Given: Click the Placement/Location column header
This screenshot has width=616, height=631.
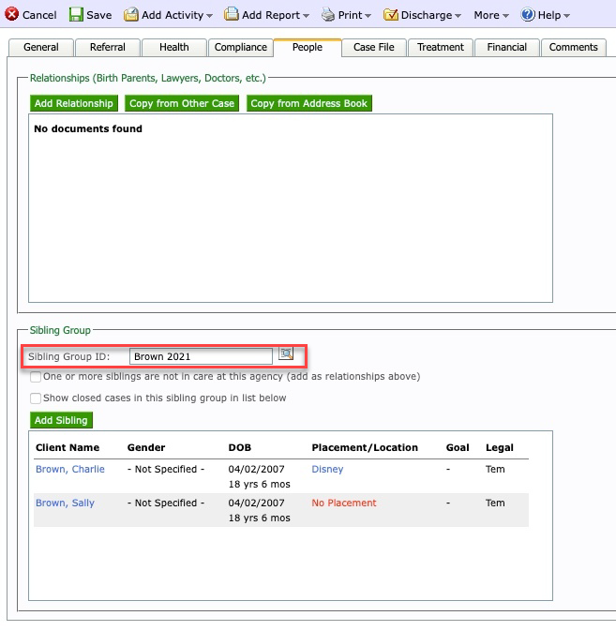Looking at the screenshot, I should point(365,447).
